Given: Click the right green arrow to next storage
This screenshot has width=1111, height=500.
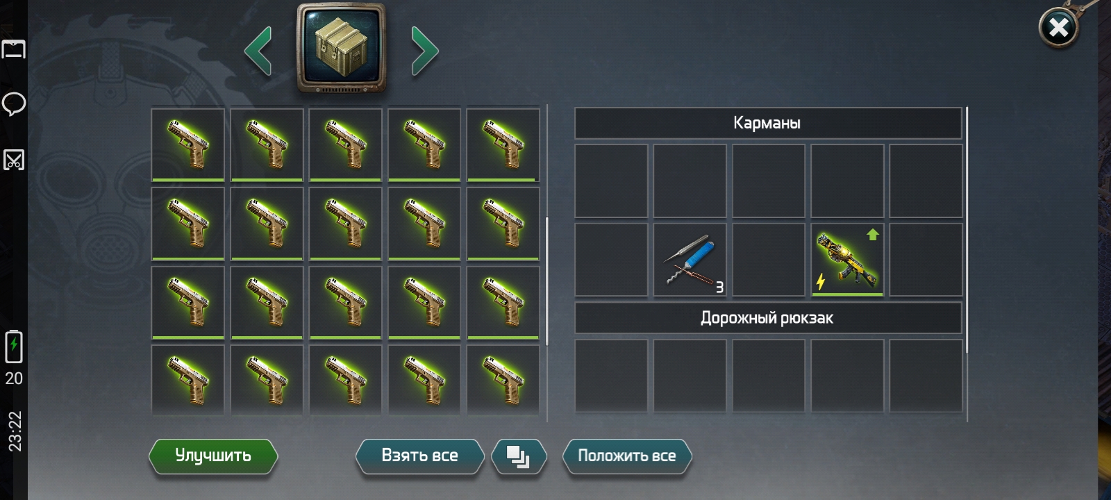Looking at the screenshot, I should point(425,51).
